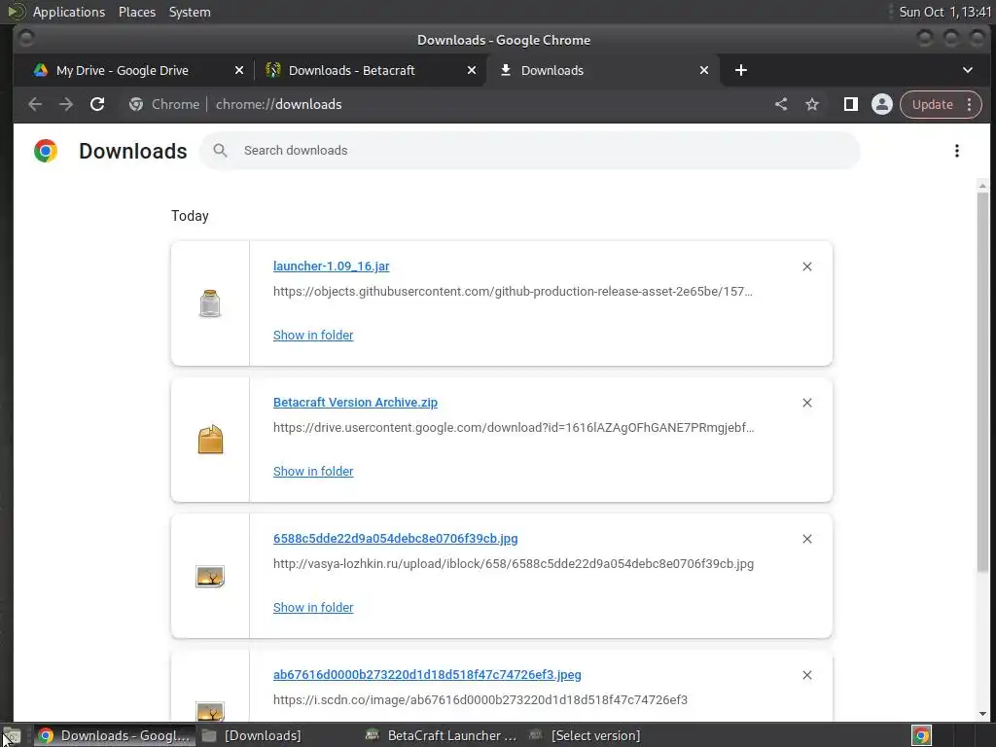Click the Update button in the toolbar
The width and height of the screenshot is (996, 747).
[x=933, y=104]
